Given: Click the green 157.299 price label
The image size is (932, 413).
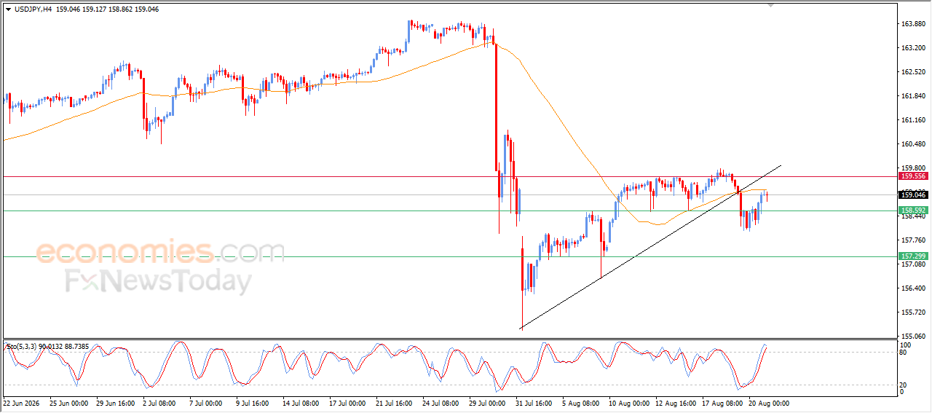Looking at the screenshot, I should coord(912,256).
